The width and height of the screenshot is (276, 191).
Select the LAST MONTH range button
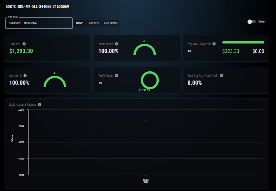(111, 23)
